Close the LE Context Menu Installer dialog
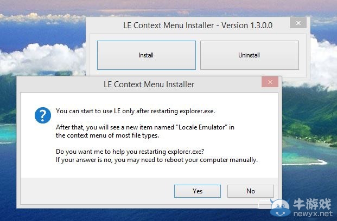 point(270,82)
